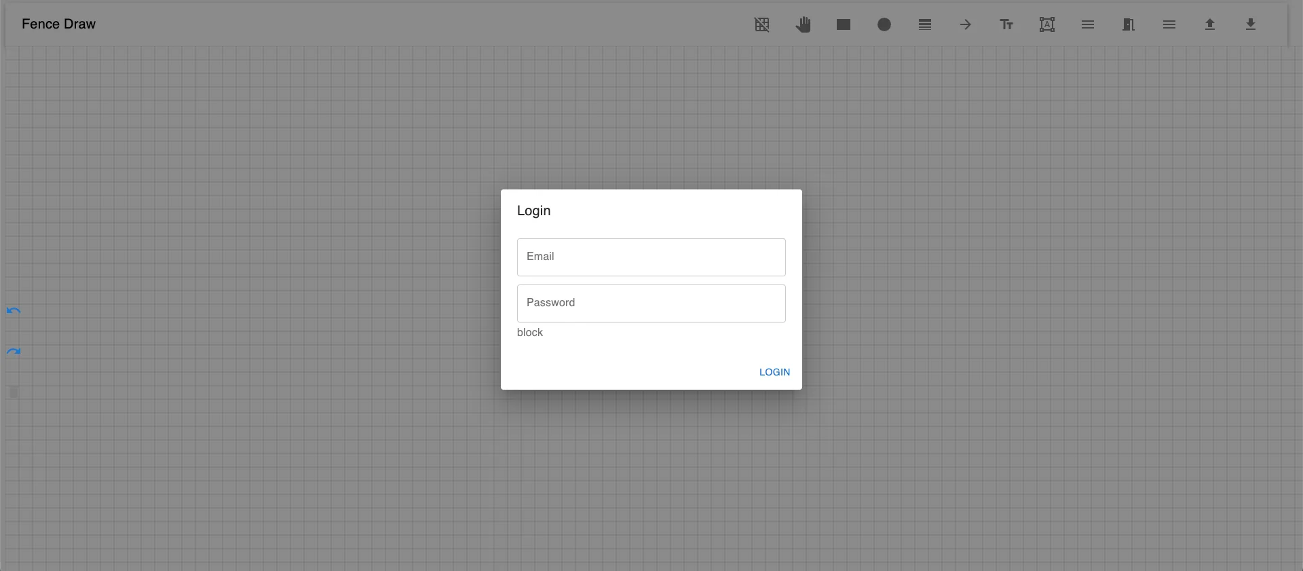The image size is (1303, 571).
Task: Click the stacked-lines tool beside the circle
Action: (x=925, y=24)
